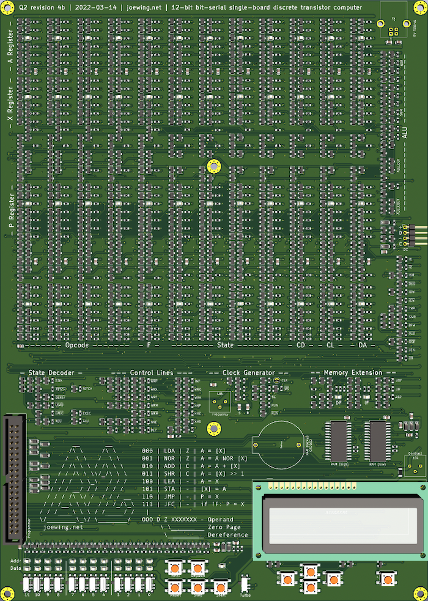Click the Addr LED row label
The height and width of the screenshot is (601, 428).
coord(16,561)
